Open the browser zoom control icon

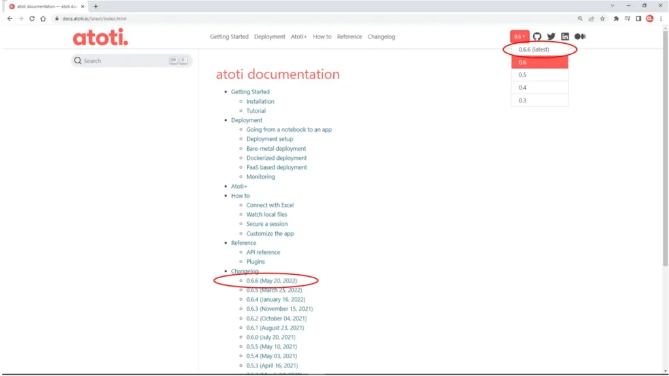pyautogui.click(x=580, y=19)
